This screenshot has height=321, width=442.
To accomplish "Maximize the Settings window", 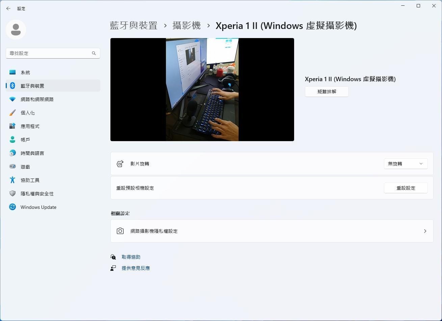I will [x=418, y=6].
